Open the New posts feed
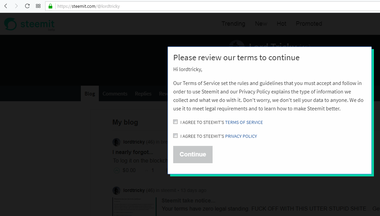380x216 pixels. (261, 24)
